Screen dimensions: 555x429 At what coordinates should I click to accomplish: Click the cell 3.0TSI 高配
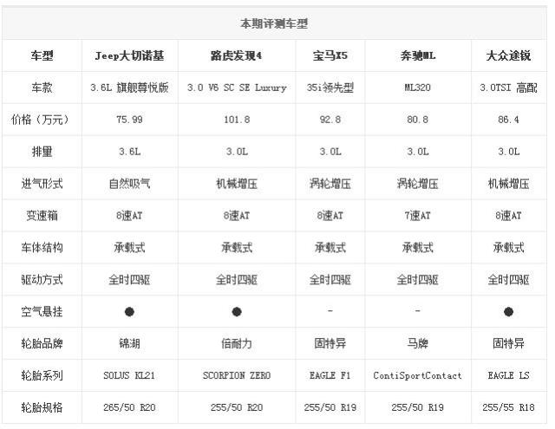point(508,88)
